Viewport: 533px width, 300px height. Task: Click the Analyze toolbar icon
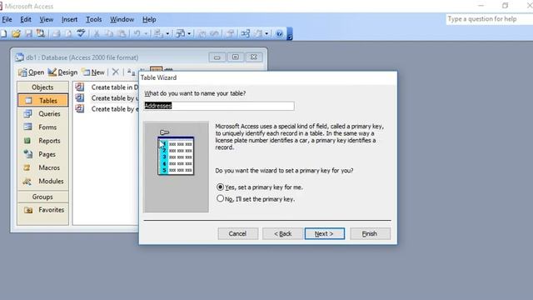(180, 33)
